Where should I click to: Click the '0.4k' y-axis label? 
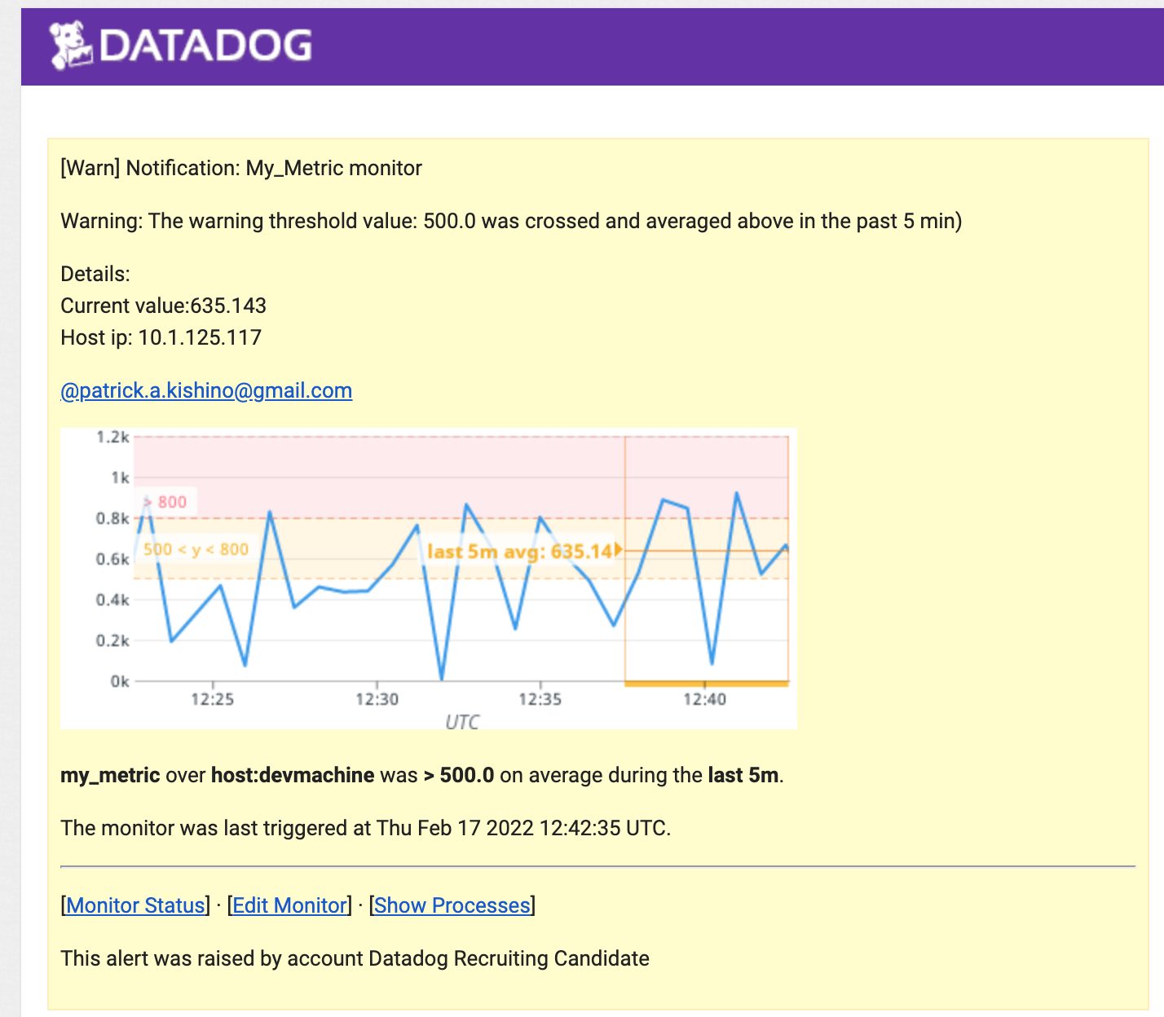pos(112,600)
